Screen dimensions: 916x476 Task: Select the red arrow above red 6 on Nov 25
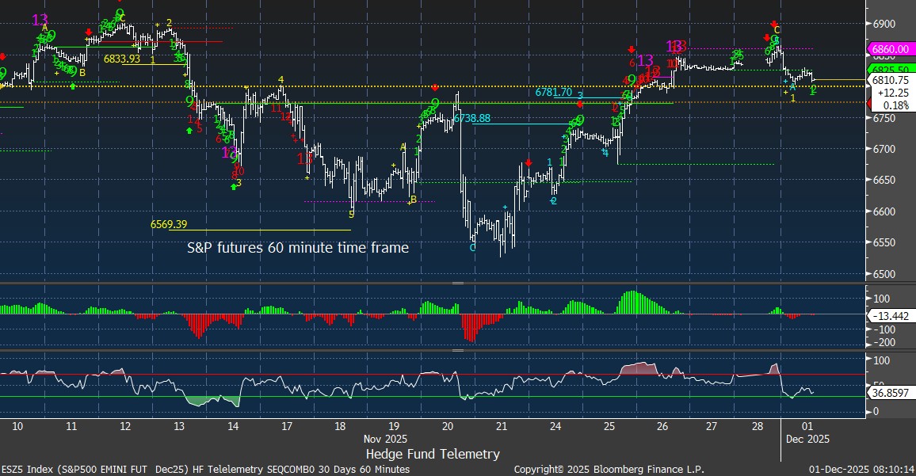coord(632,50)
